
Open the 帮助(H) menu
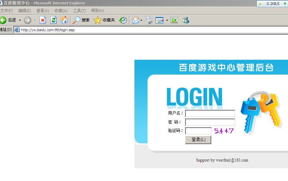tap(97, 11)
